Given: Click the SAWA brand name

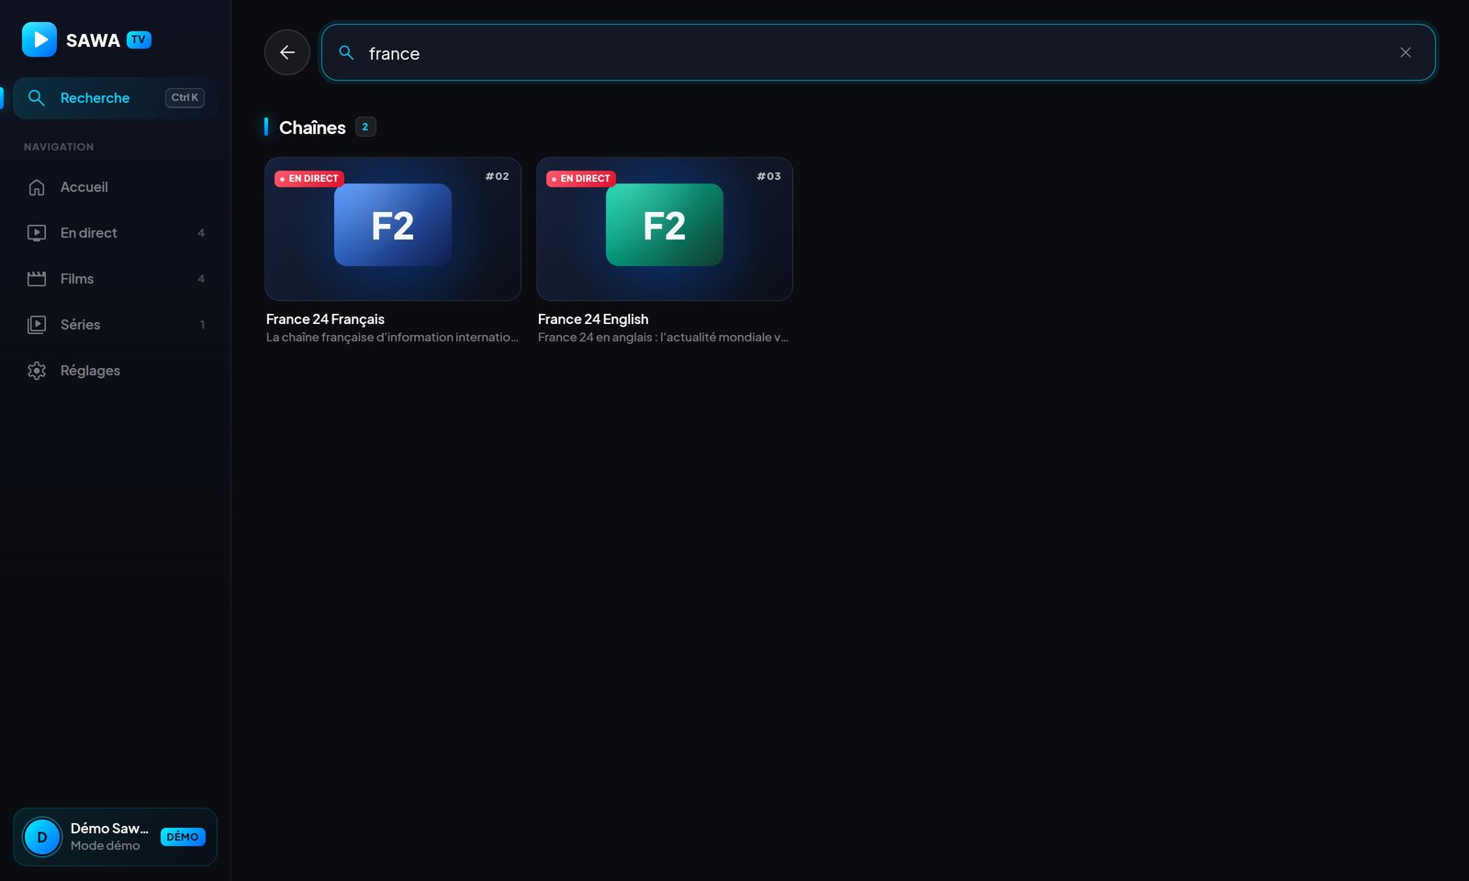Looking at the screenshot, I should click(x=93, y=40).
